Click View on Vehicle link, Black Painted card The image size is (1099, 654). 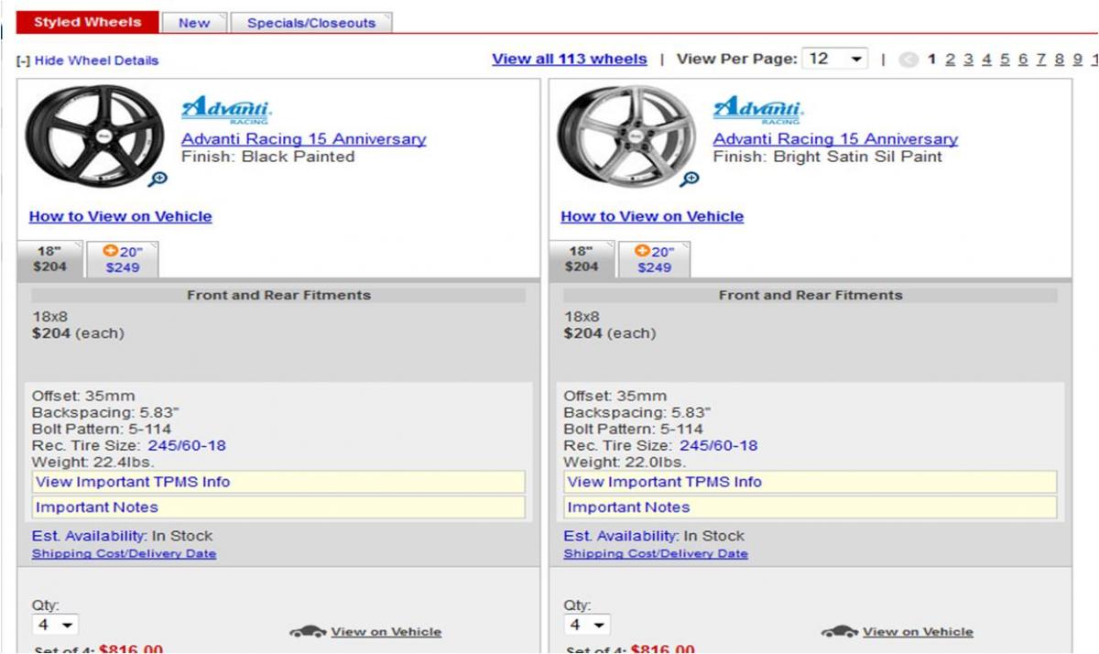coord(386,632)
